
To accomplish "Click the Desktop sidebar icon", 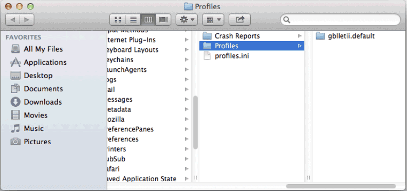I will [15, 75].
